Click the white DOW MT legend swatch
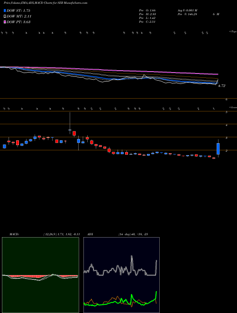The height and width of the screenshot is (313, 237). coord(5,17)
